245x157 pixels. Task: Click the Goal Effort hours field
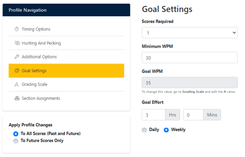coord(154,115)
